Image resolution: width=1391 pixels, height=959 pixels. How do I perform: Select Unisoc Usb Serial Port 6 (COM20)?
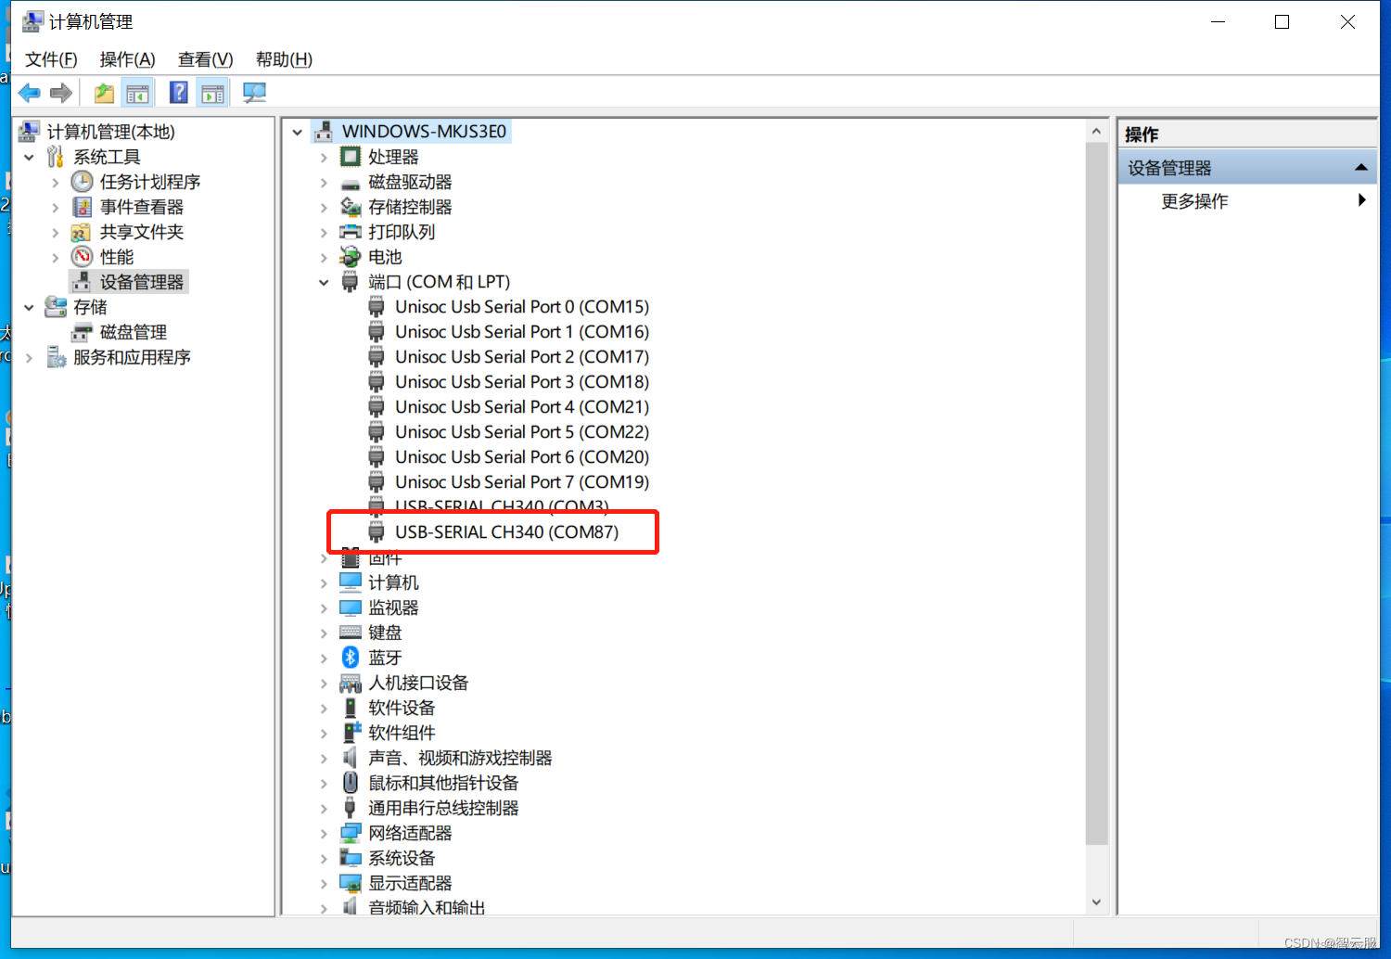tap(522, 457)
